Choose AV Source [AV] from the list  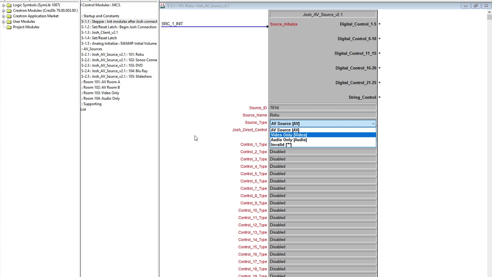point(323,130)
